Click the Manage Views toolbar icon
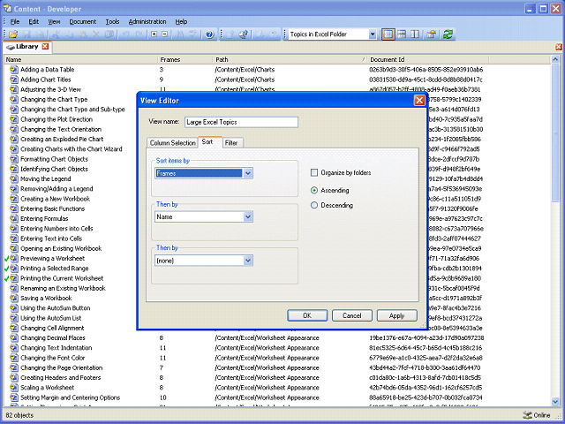Image resolution: width=565 pixels, height=424 pixels. pos(432,34)
